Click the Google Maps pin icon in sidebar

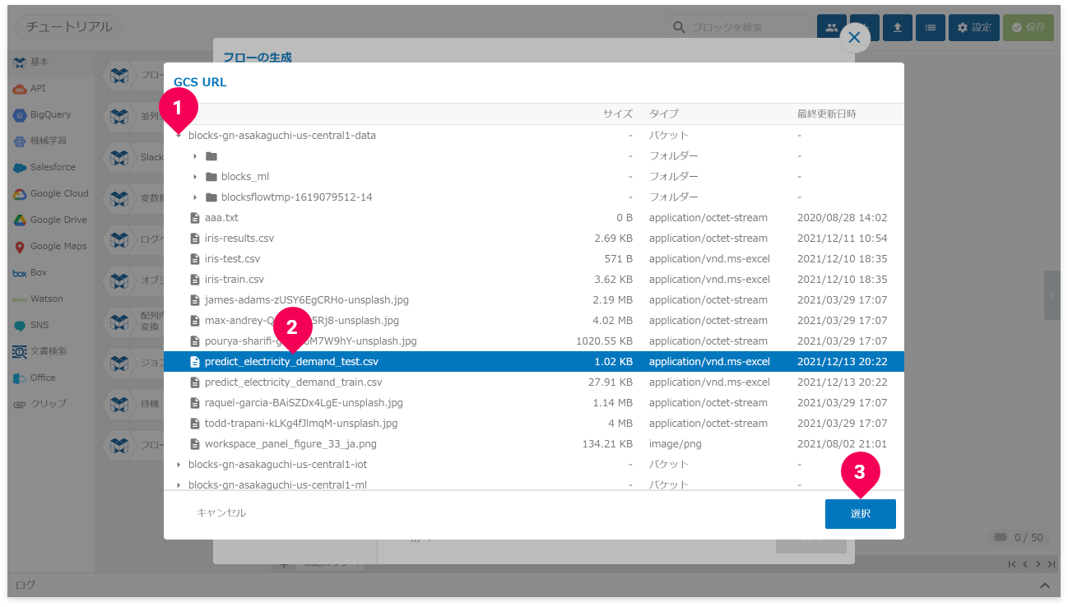tap(20, 247)
